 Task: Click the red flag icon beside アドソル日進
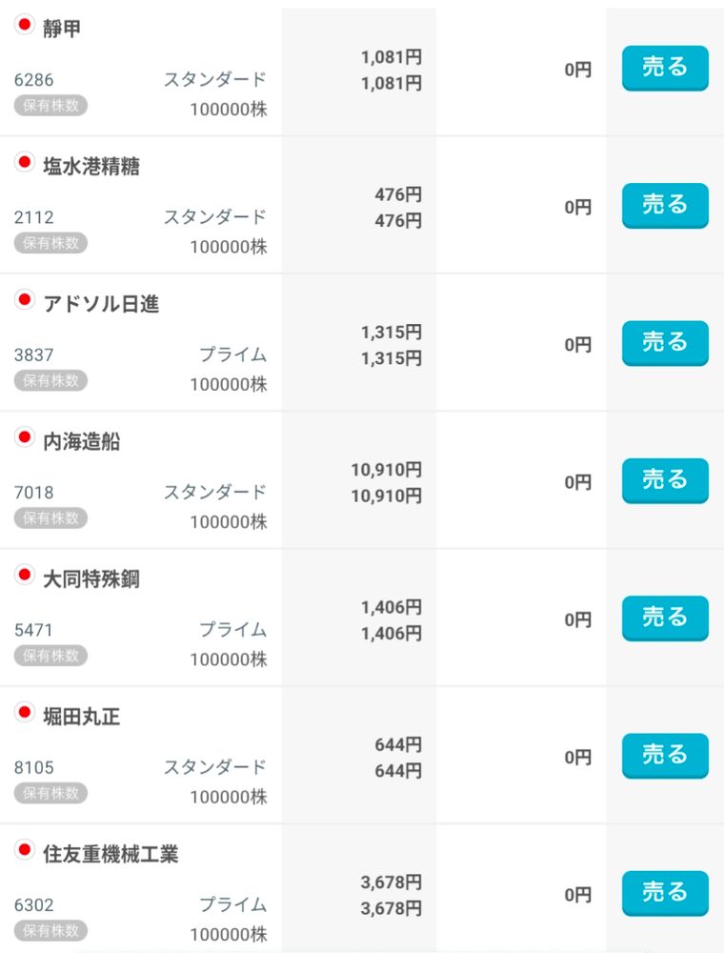(25, 299)
